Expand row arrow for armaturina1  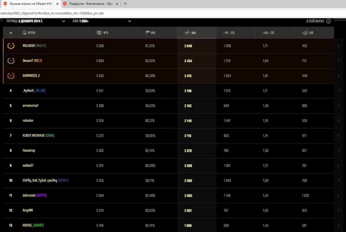339,106
